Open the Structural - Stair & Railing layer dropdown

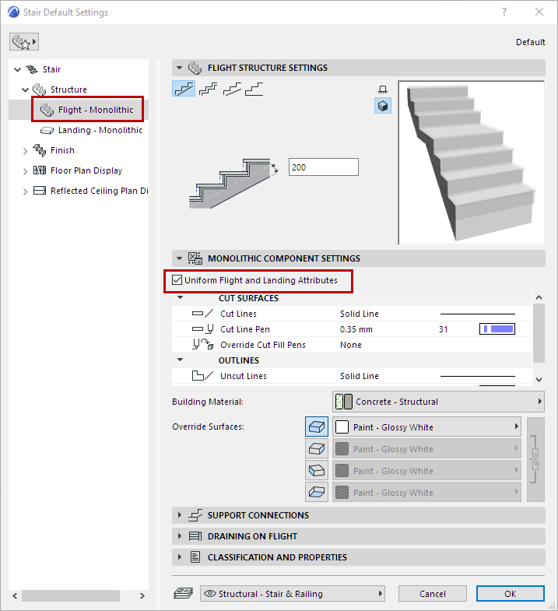[x=293, y=593]
